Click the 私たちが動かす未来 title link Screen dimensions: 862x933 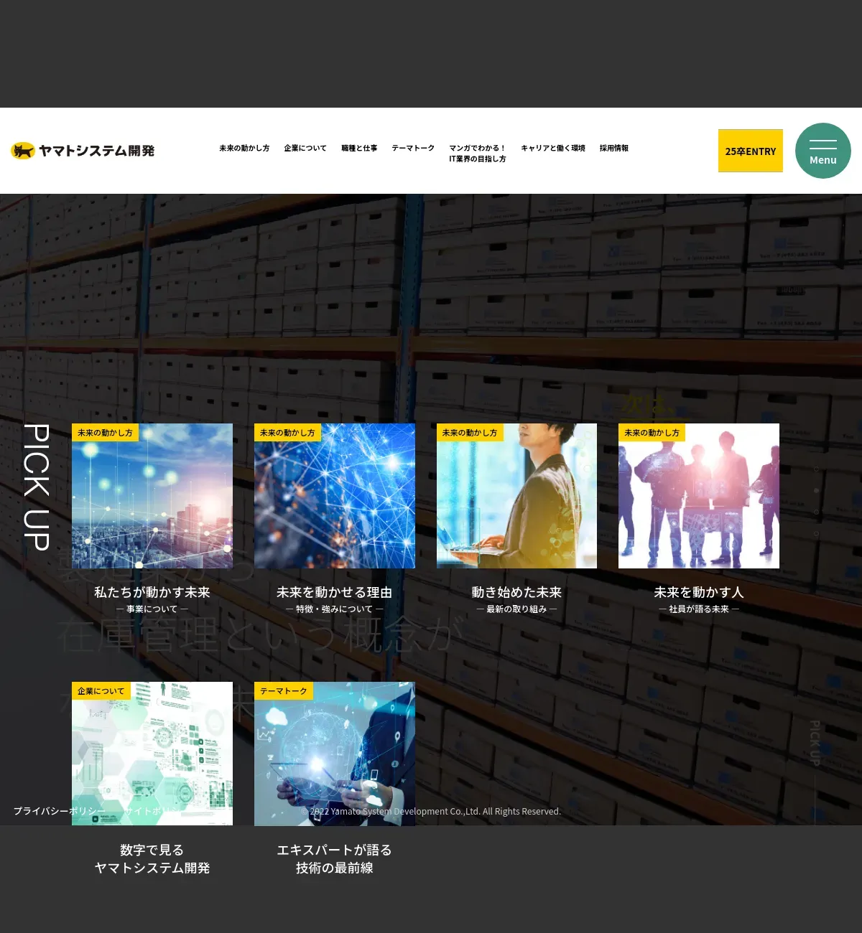pos(152,592)
